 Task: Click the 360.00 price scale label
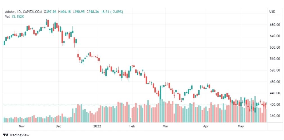click(274, 116)
